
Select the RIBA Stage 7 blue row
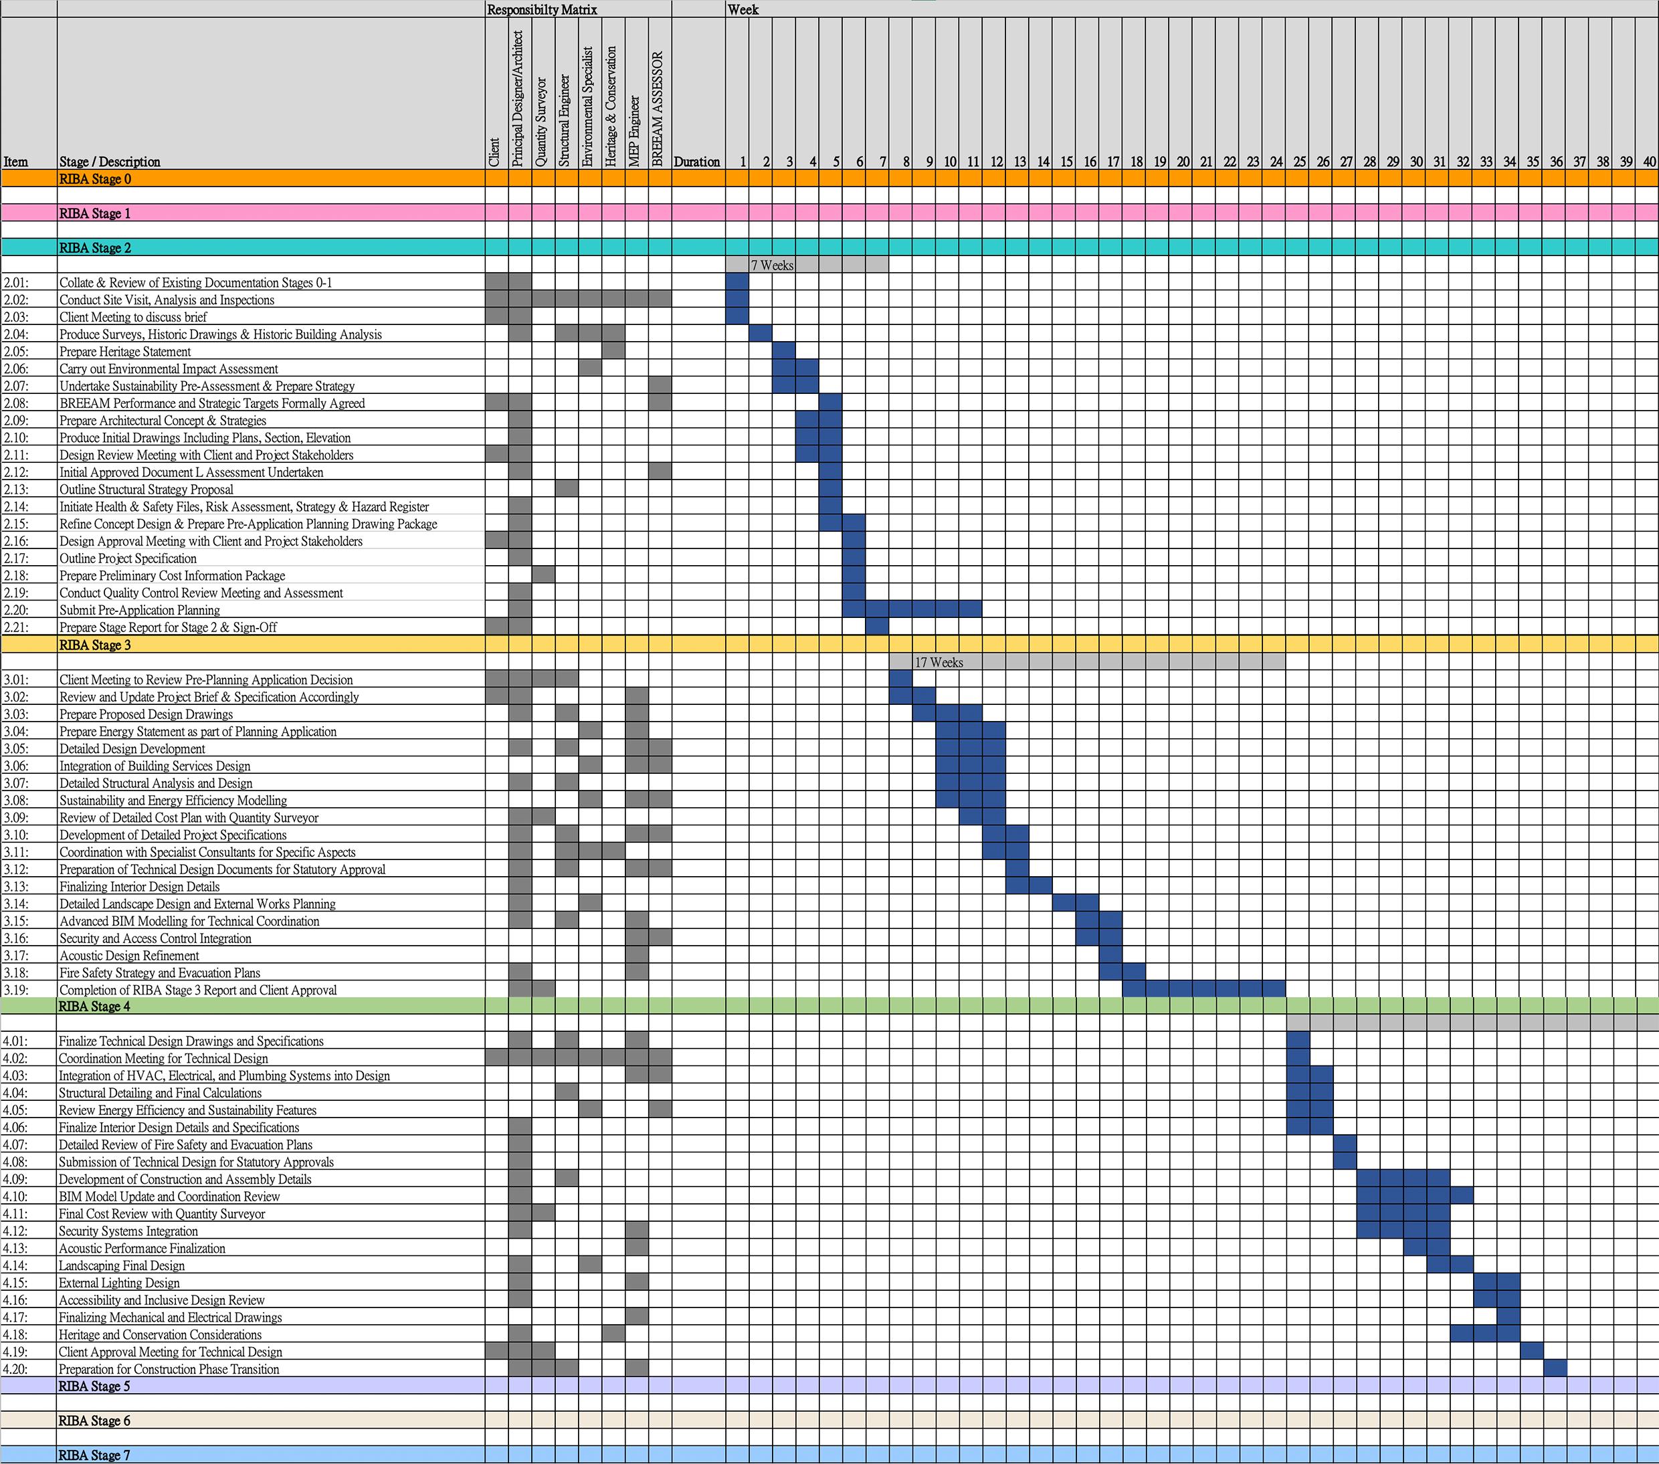tap(94, 1455)
